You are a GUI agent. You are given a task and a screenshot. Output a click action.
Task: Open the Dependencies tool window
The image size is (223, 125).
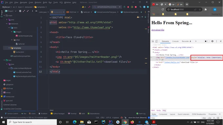point(93,114)
